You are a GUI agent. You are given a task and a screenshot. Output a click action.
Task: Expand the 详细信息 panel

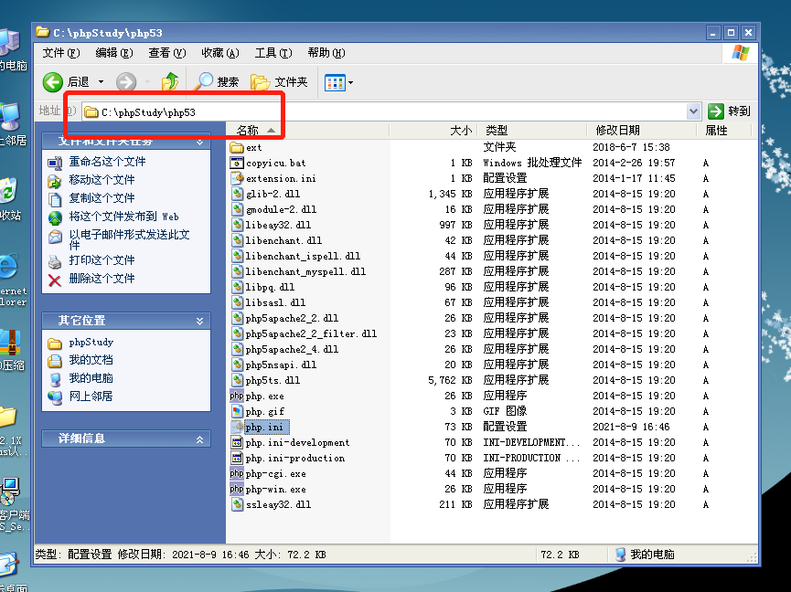click(199, 439)
